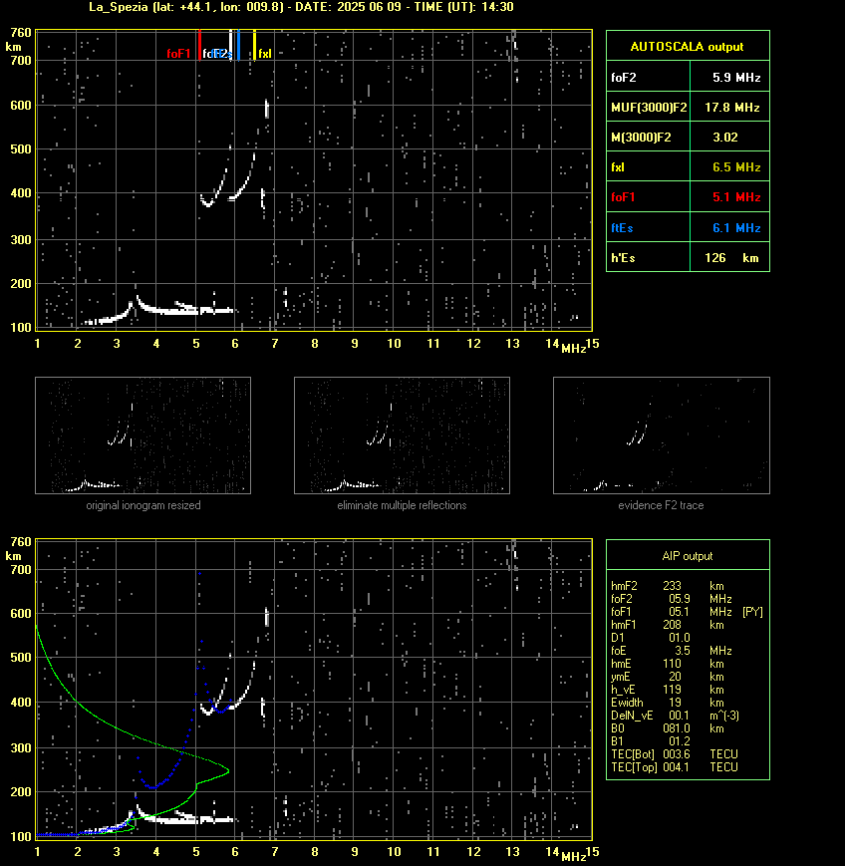
Task: Click the hmF1 208 km row
Action: (668, 625)
